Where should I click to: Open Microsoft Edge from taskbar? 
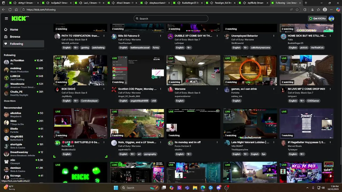pyautogui.click(x=203, y=188)
